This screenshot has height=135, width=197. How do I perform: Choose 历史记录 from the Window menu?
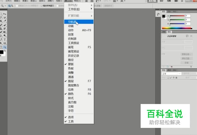pos(79,56)
